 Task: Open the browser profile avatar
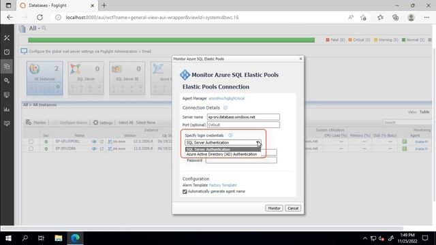point(411,17)
